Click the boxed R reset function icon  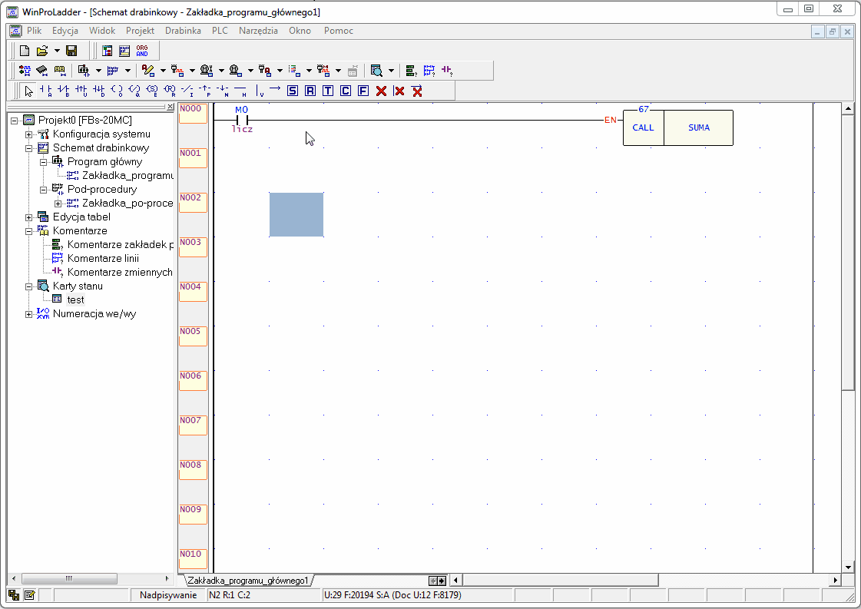click(310, 91)
